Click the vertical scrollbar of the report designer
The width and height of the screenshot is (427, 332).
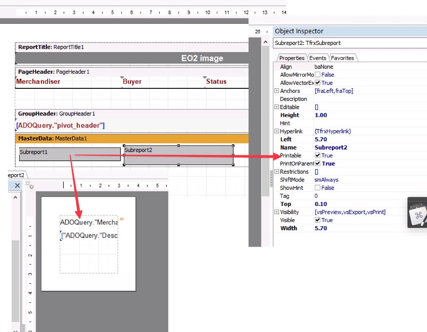(266, 121)
